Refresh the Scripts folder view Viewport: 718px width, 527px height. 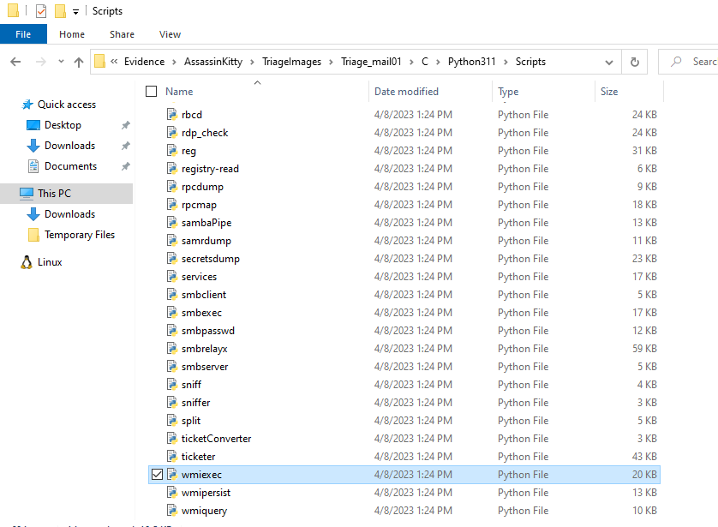(635, 62)
